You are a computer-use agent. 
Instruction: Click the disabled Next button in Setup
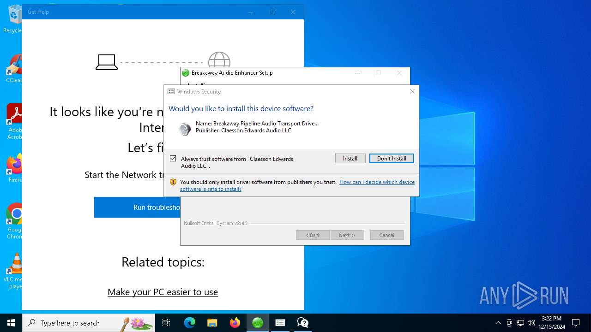(347, 235)
